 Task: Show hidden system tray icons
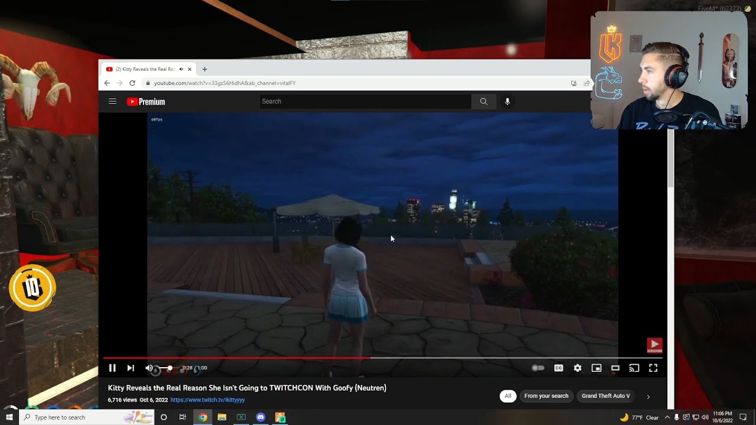tap(667, 417)
